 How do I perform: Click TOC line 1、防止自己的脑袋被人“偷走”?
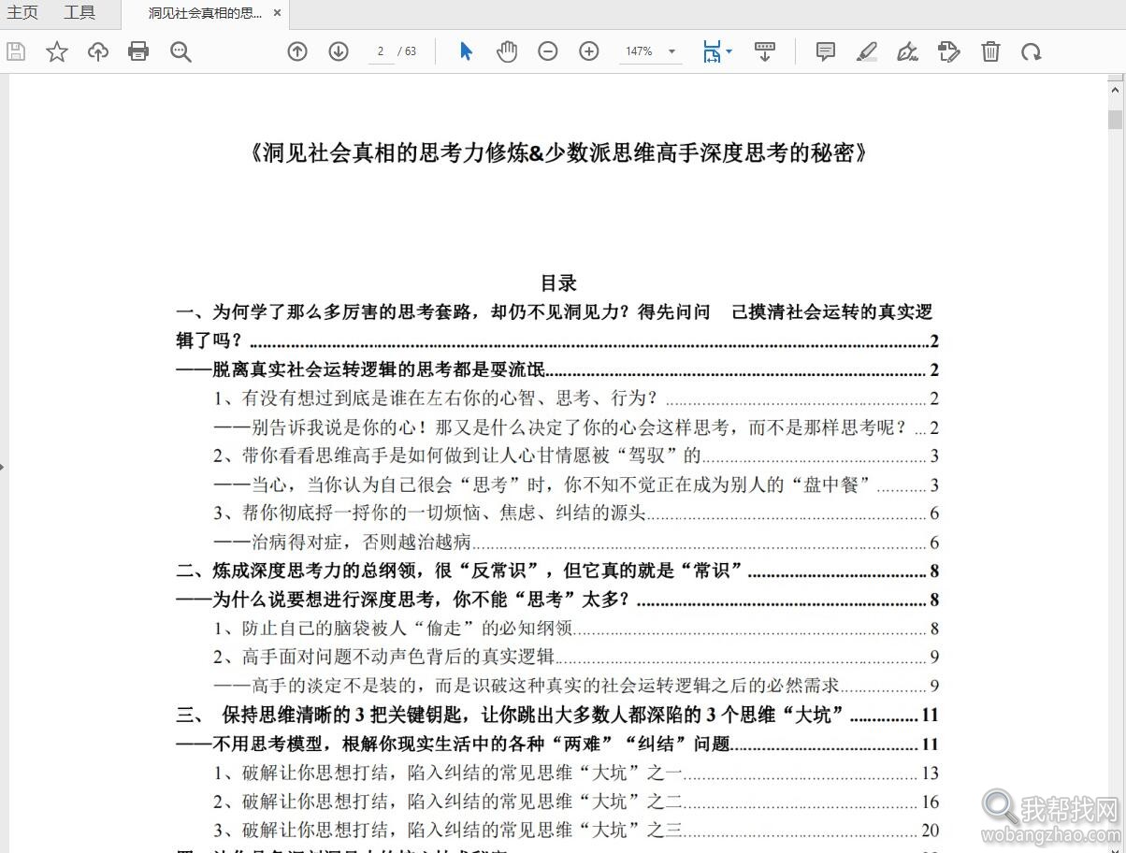point(576,629)
